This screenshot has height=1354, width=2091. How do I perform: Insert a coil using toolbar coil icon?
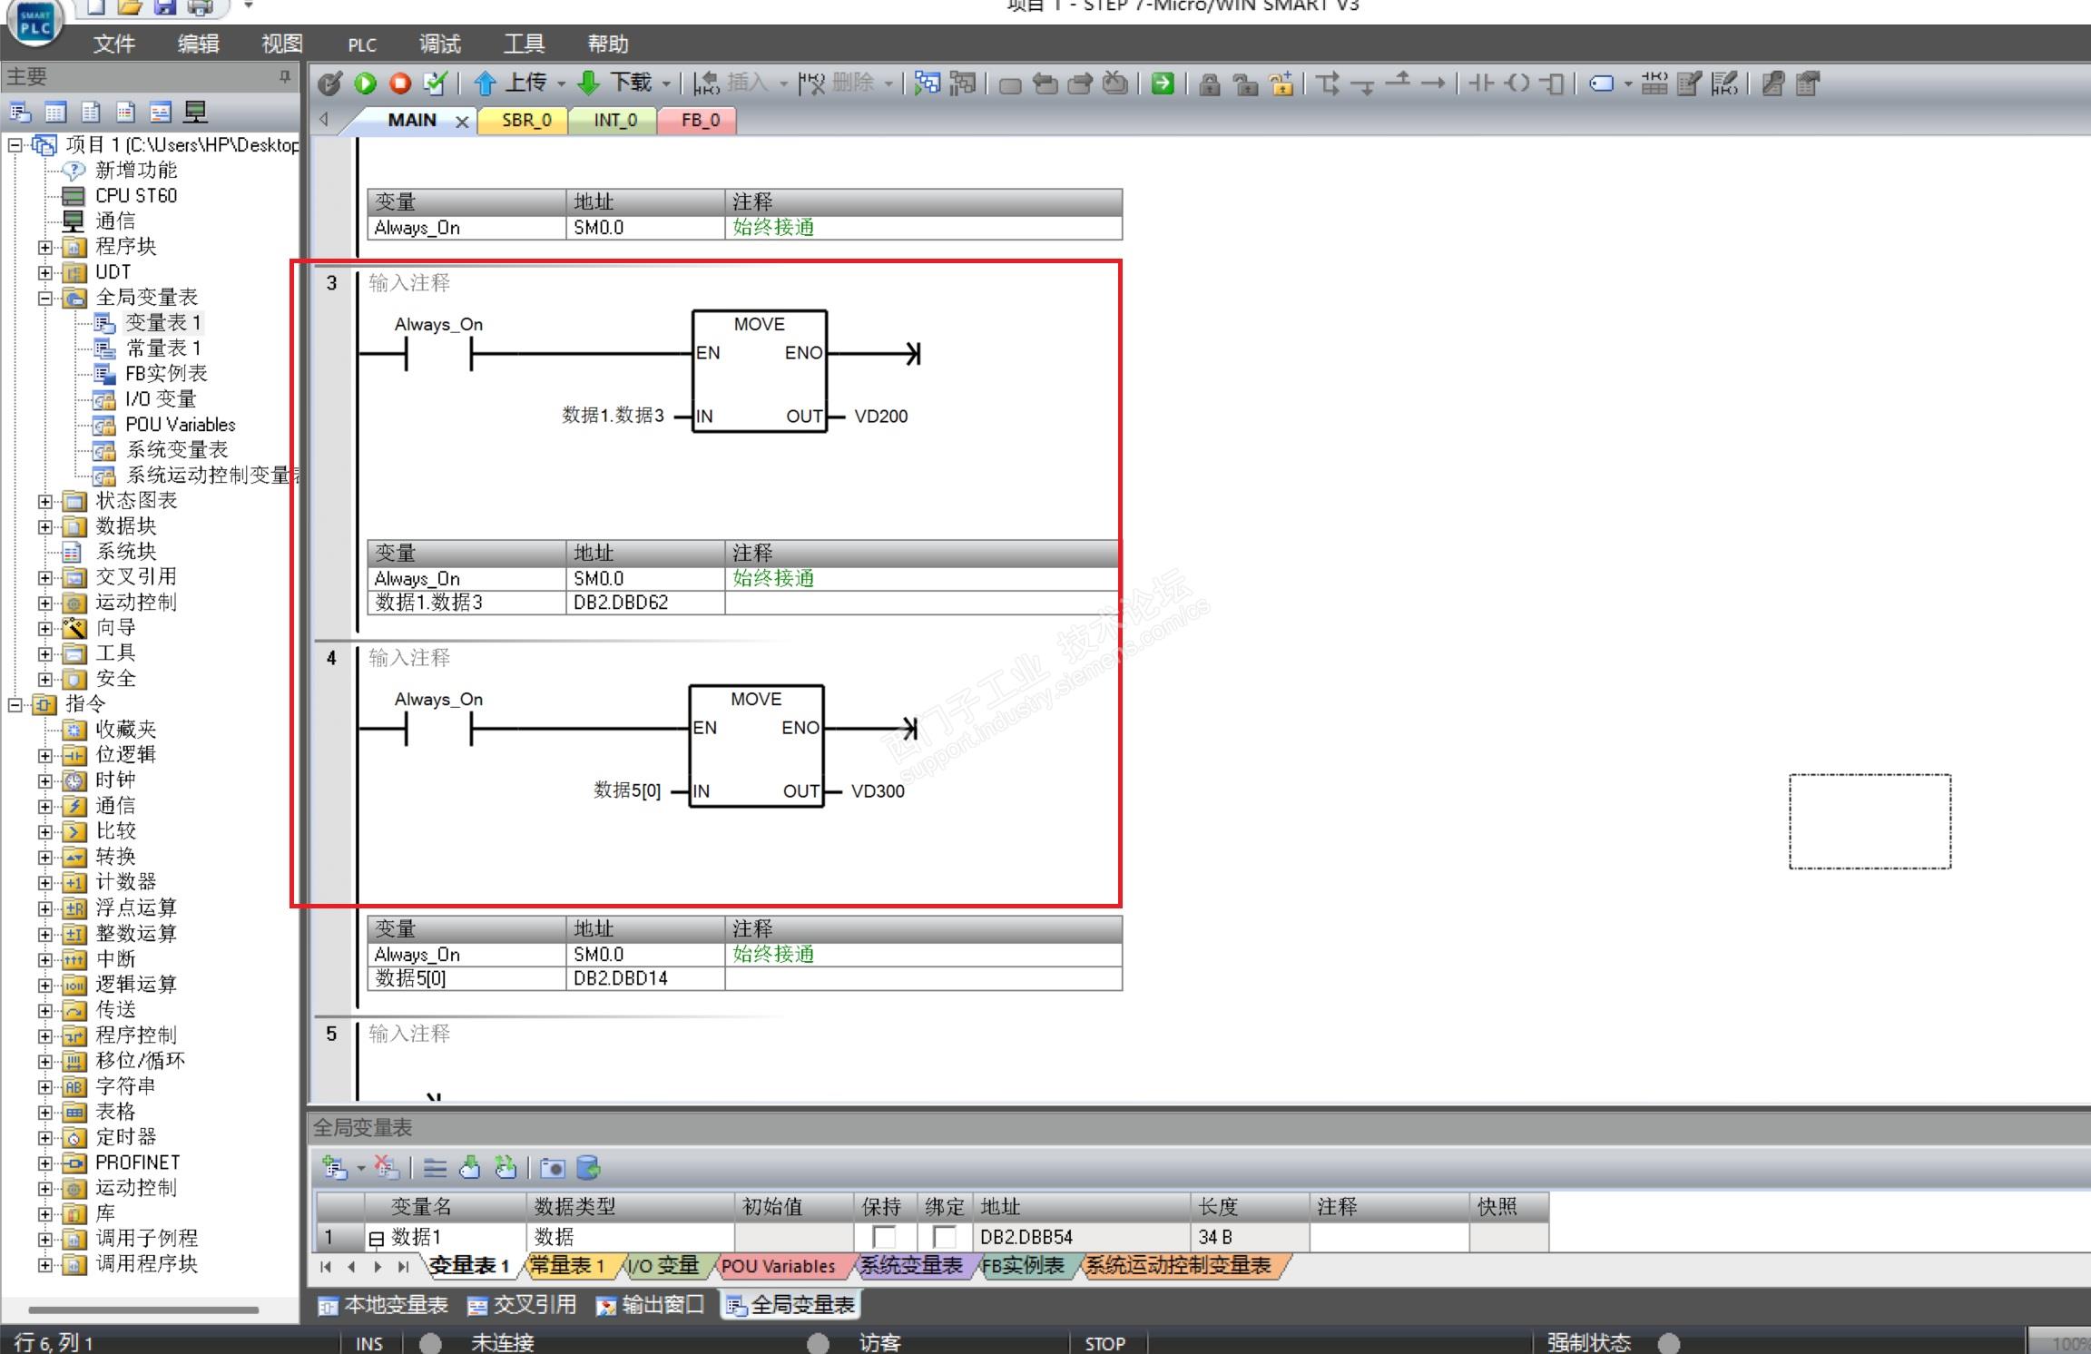(1517, 84)
